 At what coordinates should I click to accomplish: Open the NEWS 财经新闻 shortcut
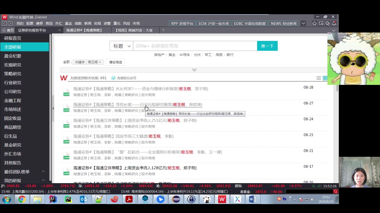284,23
